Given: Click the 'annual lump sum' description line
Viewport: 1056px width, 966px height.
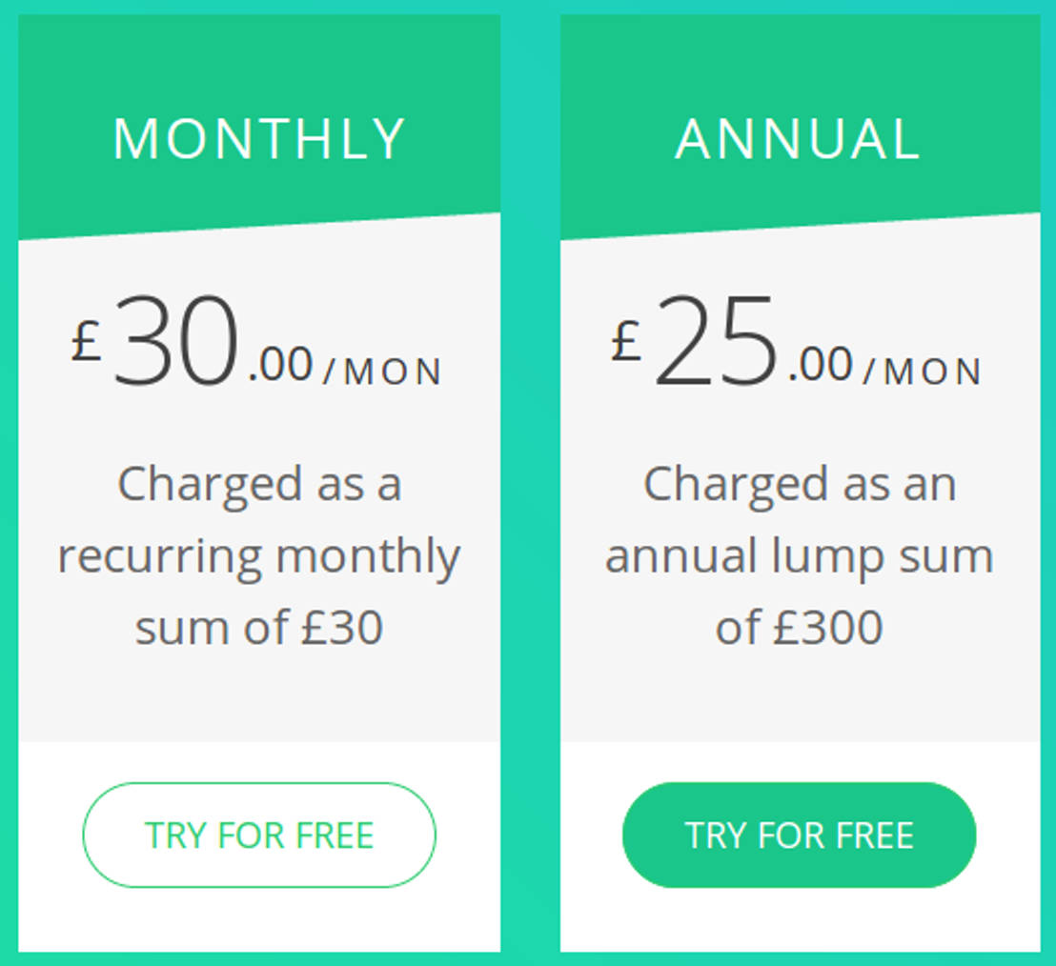Looking at the screenshot, I should click(x=799, y=556).
